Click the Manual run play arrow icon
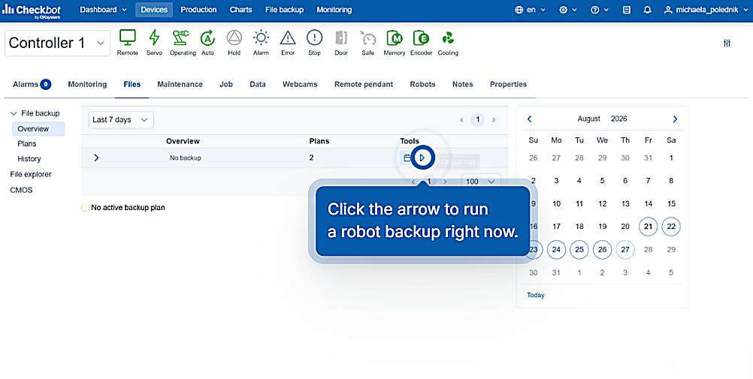 point(422,158)
